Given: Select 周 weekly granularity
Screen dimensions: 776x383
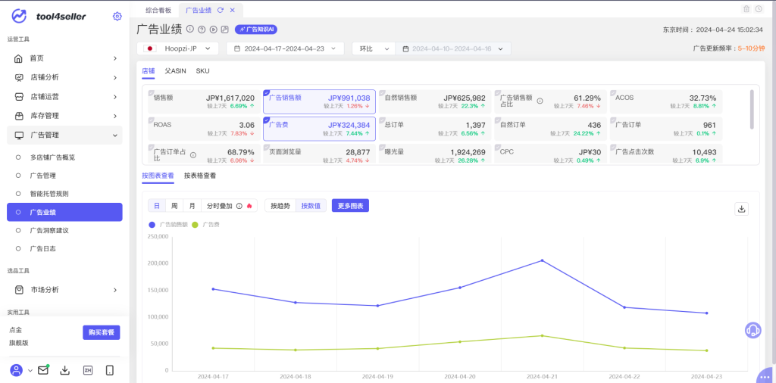Looking at the screenshot, I should [174, 206].
